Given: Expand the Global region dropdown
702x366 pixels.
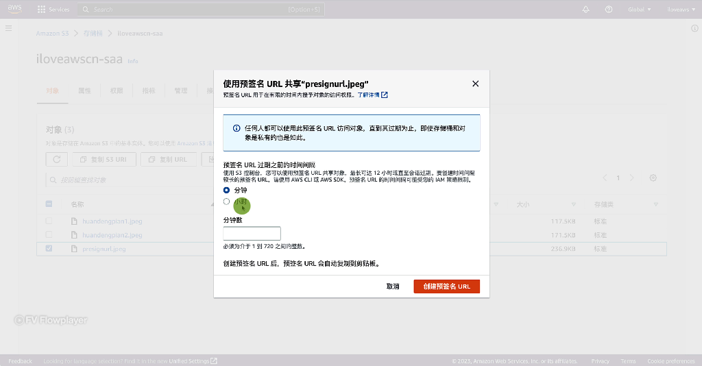Looking at the screenshot, I should (x=640, y=10).
